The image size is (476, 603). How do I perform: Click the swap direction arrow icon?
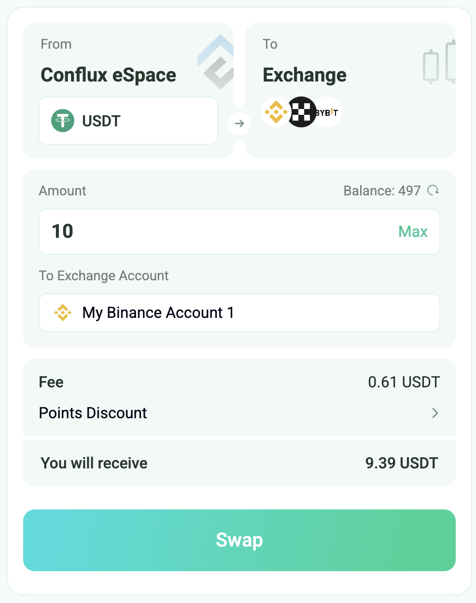(239, 123)
